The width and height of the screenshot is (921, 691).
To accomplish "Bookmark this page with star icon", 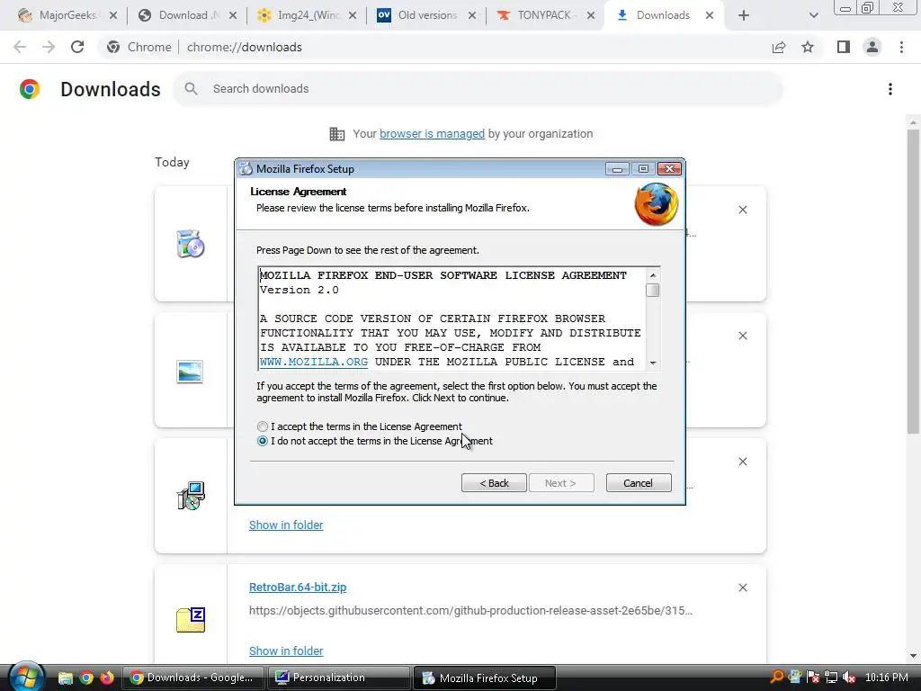I will [x=809, y=47].
